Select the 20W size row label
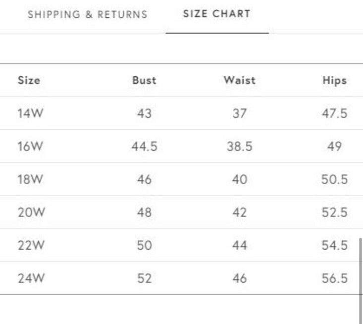Screen dimensions: 363x324 31,213
